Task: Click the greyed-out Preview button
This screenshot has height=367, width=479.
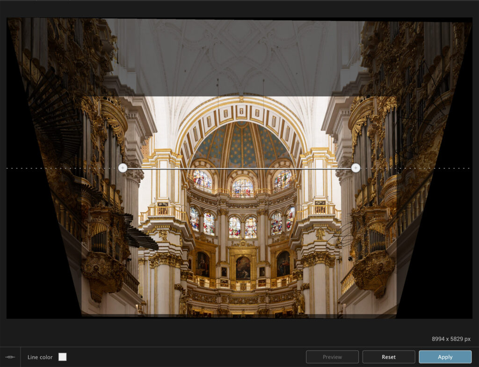Action: pyautogui.click(x=332, y=357)
